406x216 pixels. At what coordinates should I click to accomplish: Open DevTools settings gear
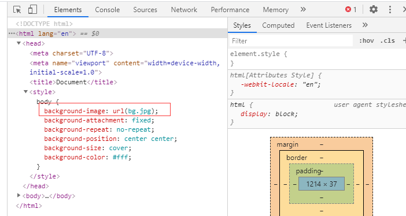[x=374, y=10]
